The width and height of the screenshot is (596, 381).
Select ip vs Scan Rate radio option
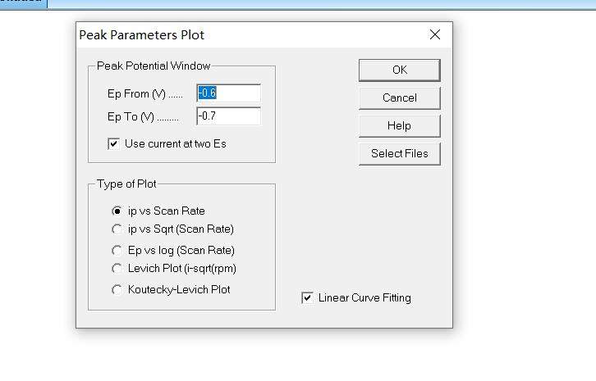tap(117, 211)
